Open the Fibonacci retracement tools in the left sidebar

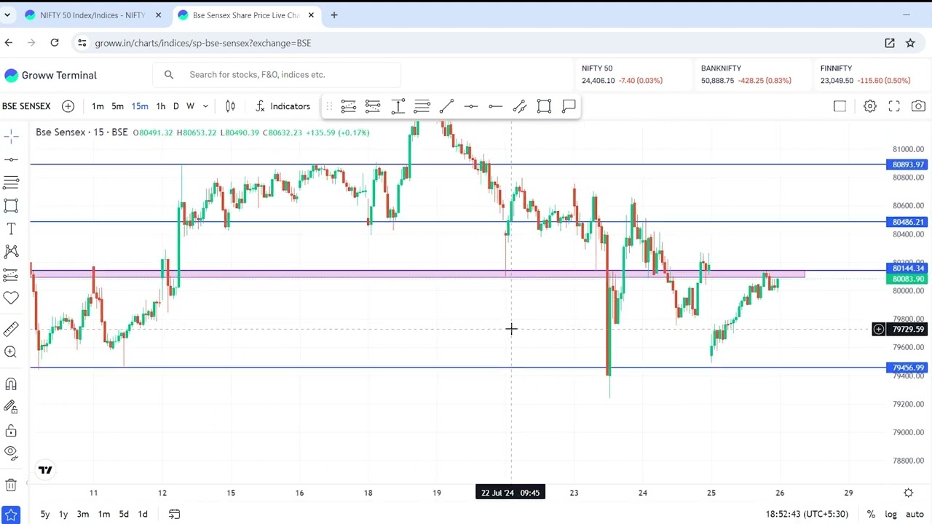[x=11, y=183]
